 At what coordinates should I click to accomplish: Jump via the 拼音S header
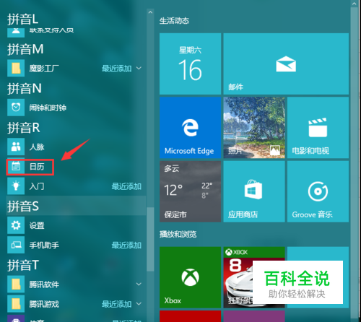(x=23, y=206)
